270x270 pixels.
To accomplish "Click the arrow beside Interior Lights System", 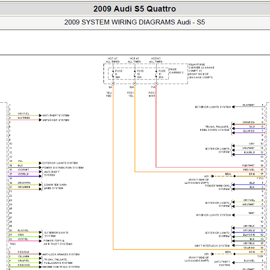I will (x=233, y=215).
